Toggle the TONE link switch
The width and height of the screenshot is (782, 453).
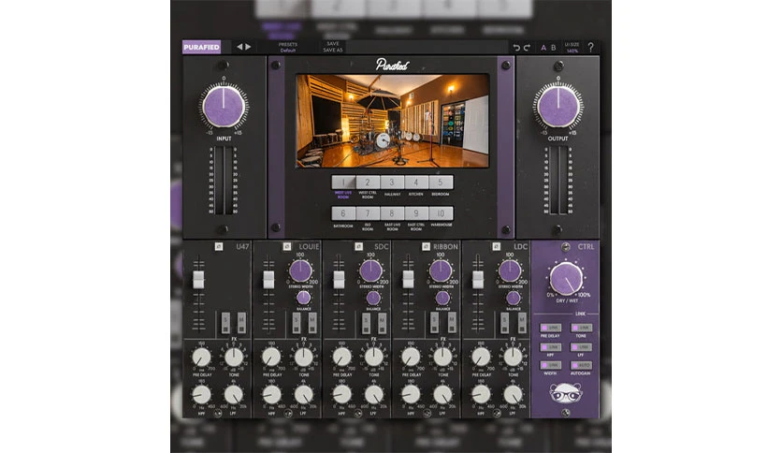[582, 328]
